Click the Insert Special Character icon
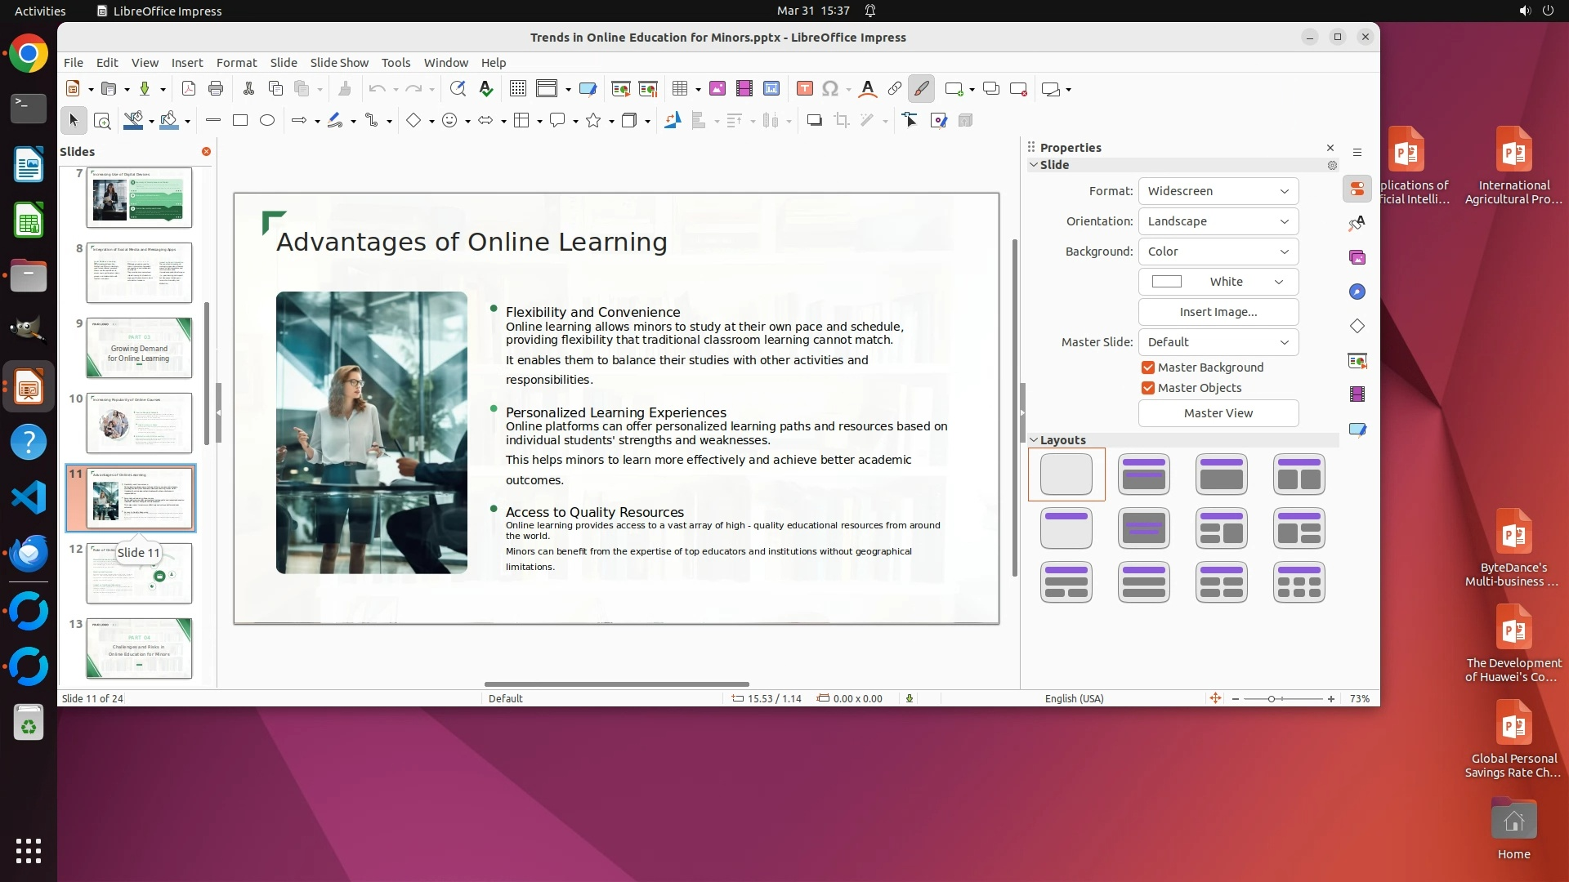Image resolution: width=1569 pixels, height=882 pixels. (829, 89)
